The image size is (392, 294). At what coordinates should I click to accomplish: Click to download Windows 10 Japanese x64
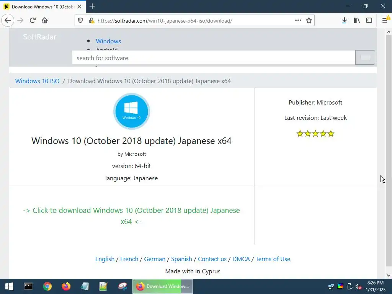coord(131,216)
